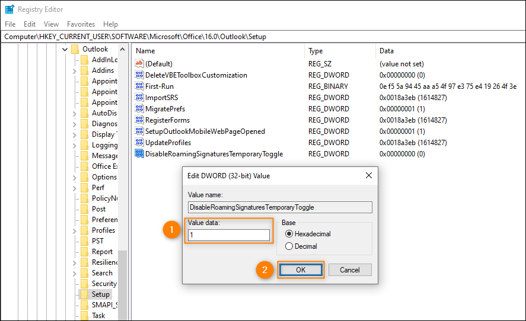Open the Favorites menu
The width and height of the screenshot is (526, 321).
coord(81,24)
